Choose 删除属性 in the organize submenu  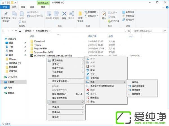[94, 97]
